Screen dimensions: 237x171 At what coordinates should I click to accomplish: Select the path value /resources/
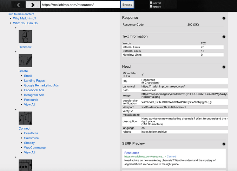148,90
